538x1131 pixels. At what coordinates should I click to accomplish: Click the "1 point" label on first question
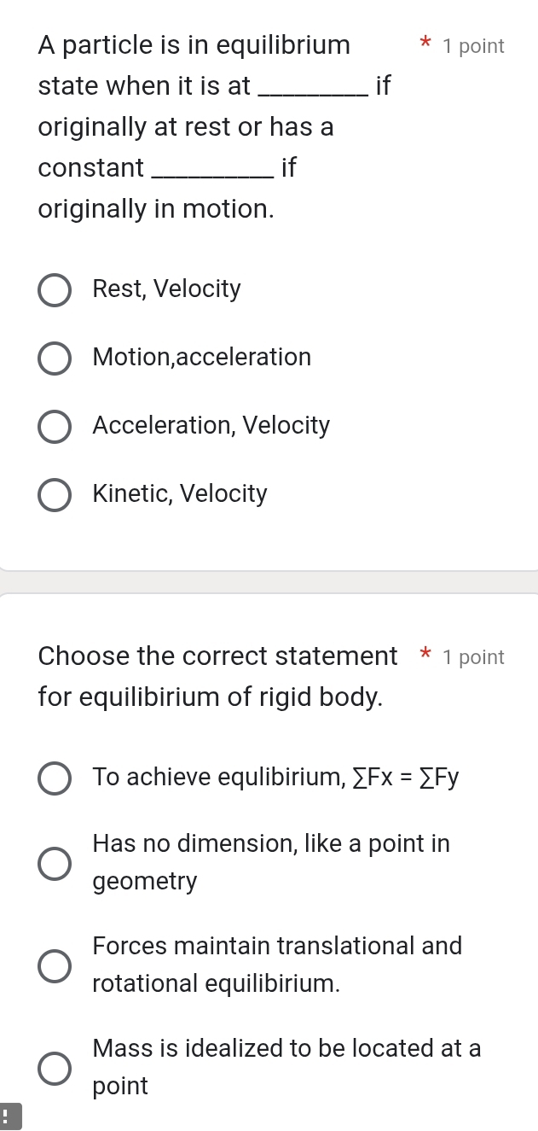pos(474,46)
